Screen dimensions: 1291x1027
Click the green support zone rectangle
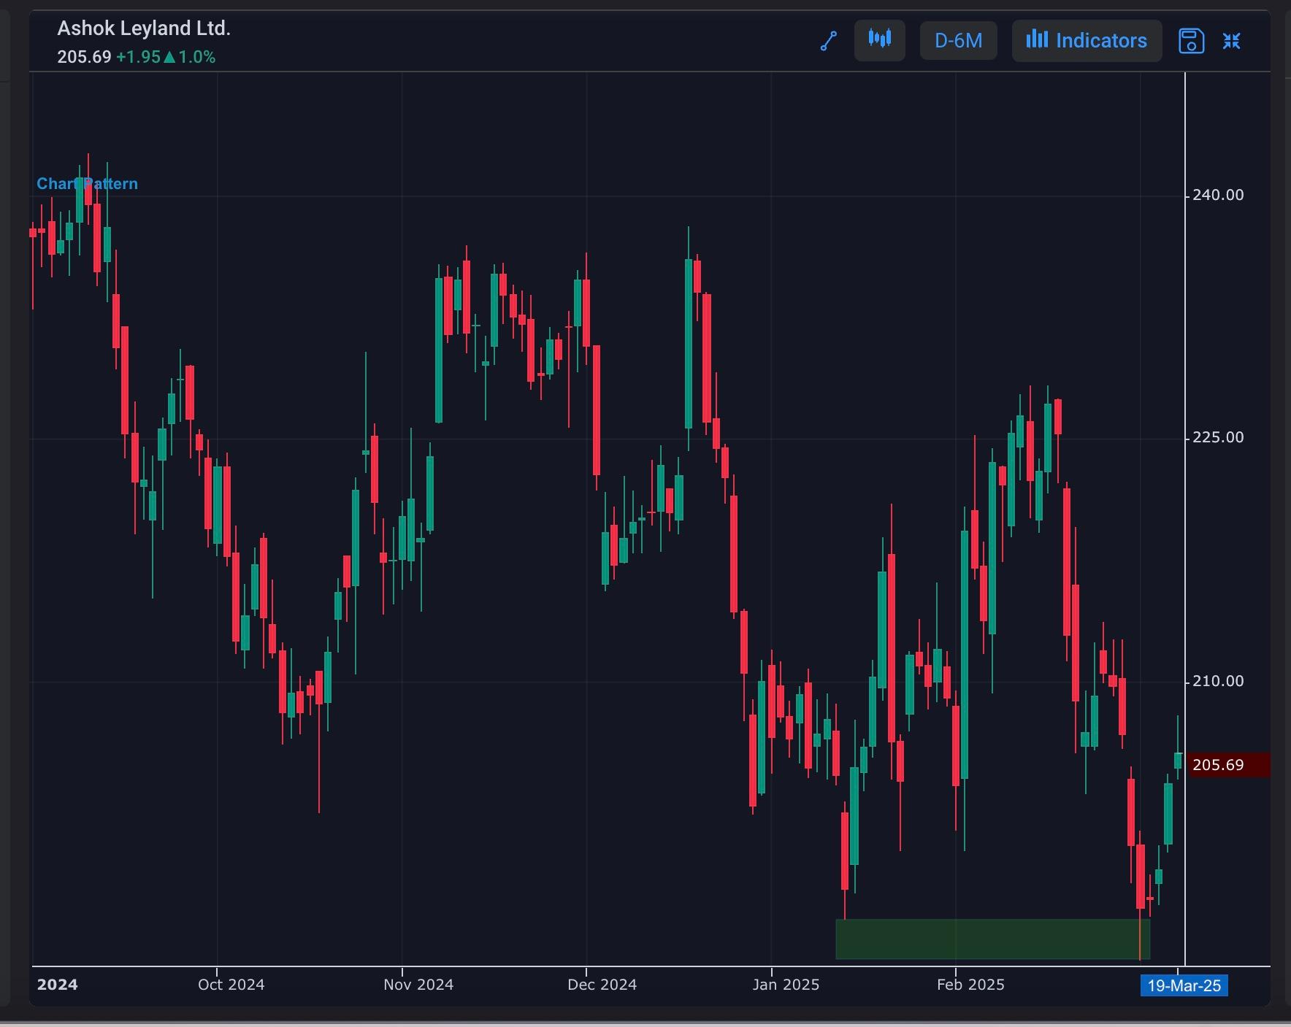992,939
